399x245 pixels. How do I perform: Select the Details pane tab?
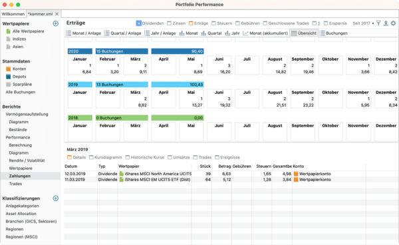[76, 157]
